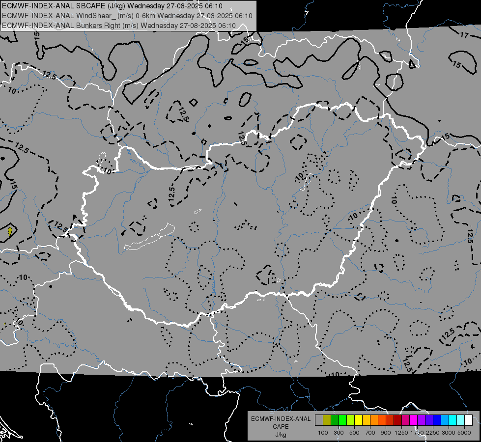Viewport: 481px width, 442px height.
Task: Select the bright magenta swatch left of 1750
Action: point(414,420)
